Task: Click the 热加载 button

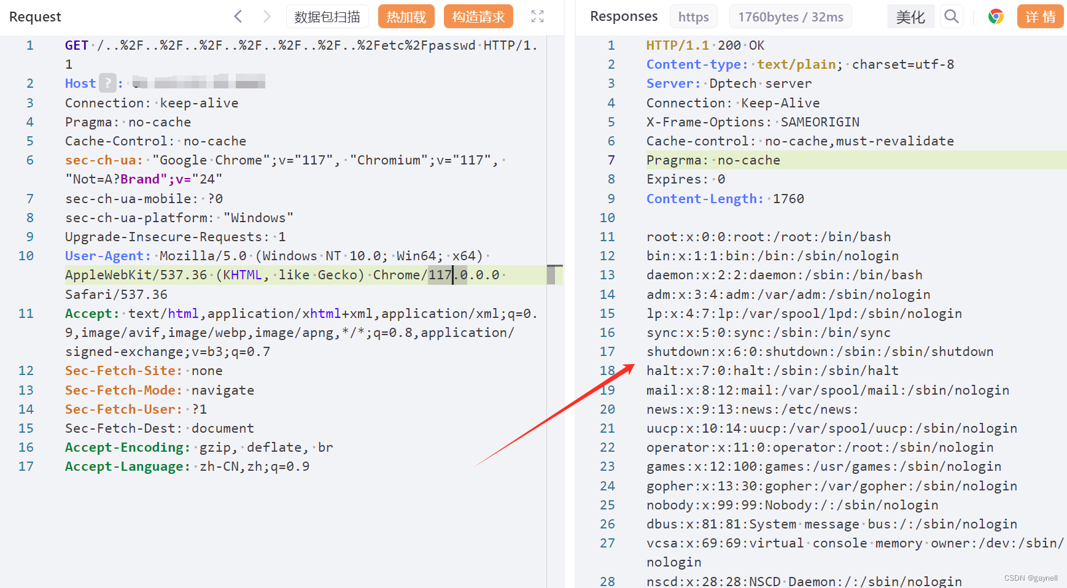Action: click(406, 17)
